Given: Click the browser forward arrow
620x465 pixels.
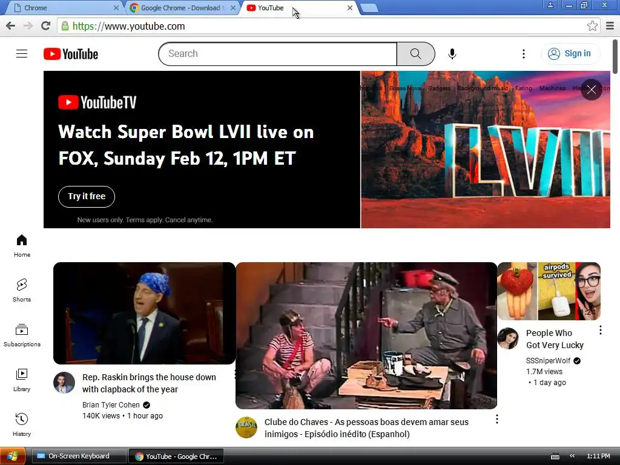Looking at the screenshot, I should pyautogui.click(x=28, y=26).
